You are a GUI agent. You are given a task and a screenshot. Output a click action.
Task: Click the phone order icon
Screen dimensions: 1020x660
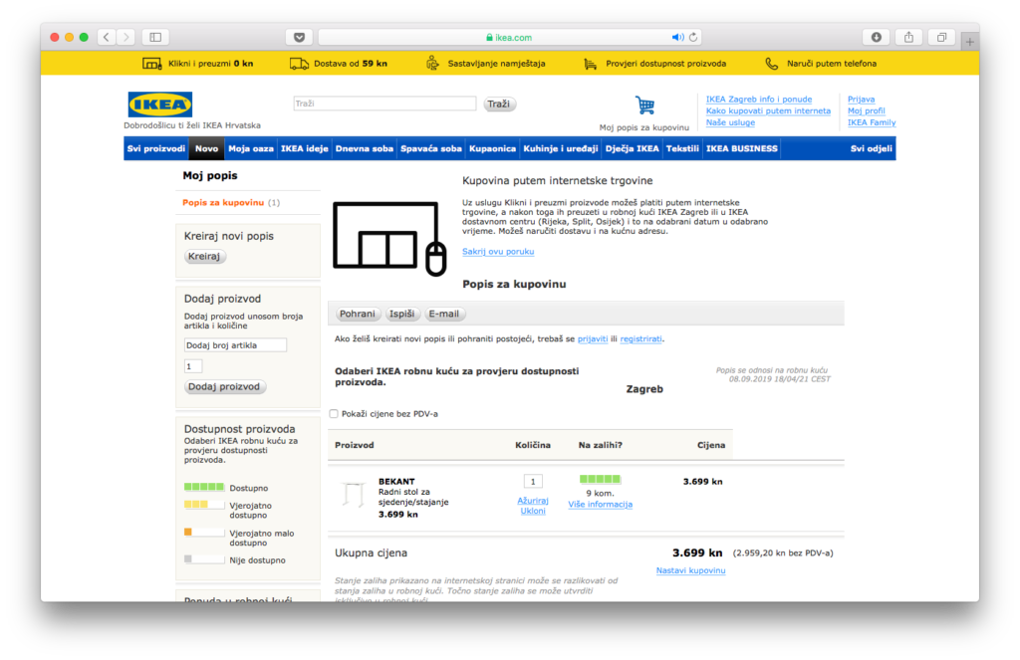tap(771, 64)
